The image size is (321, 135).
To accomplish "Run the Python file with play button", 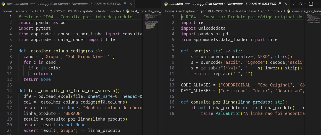I will pyautogui.click(x=301, y=4).
